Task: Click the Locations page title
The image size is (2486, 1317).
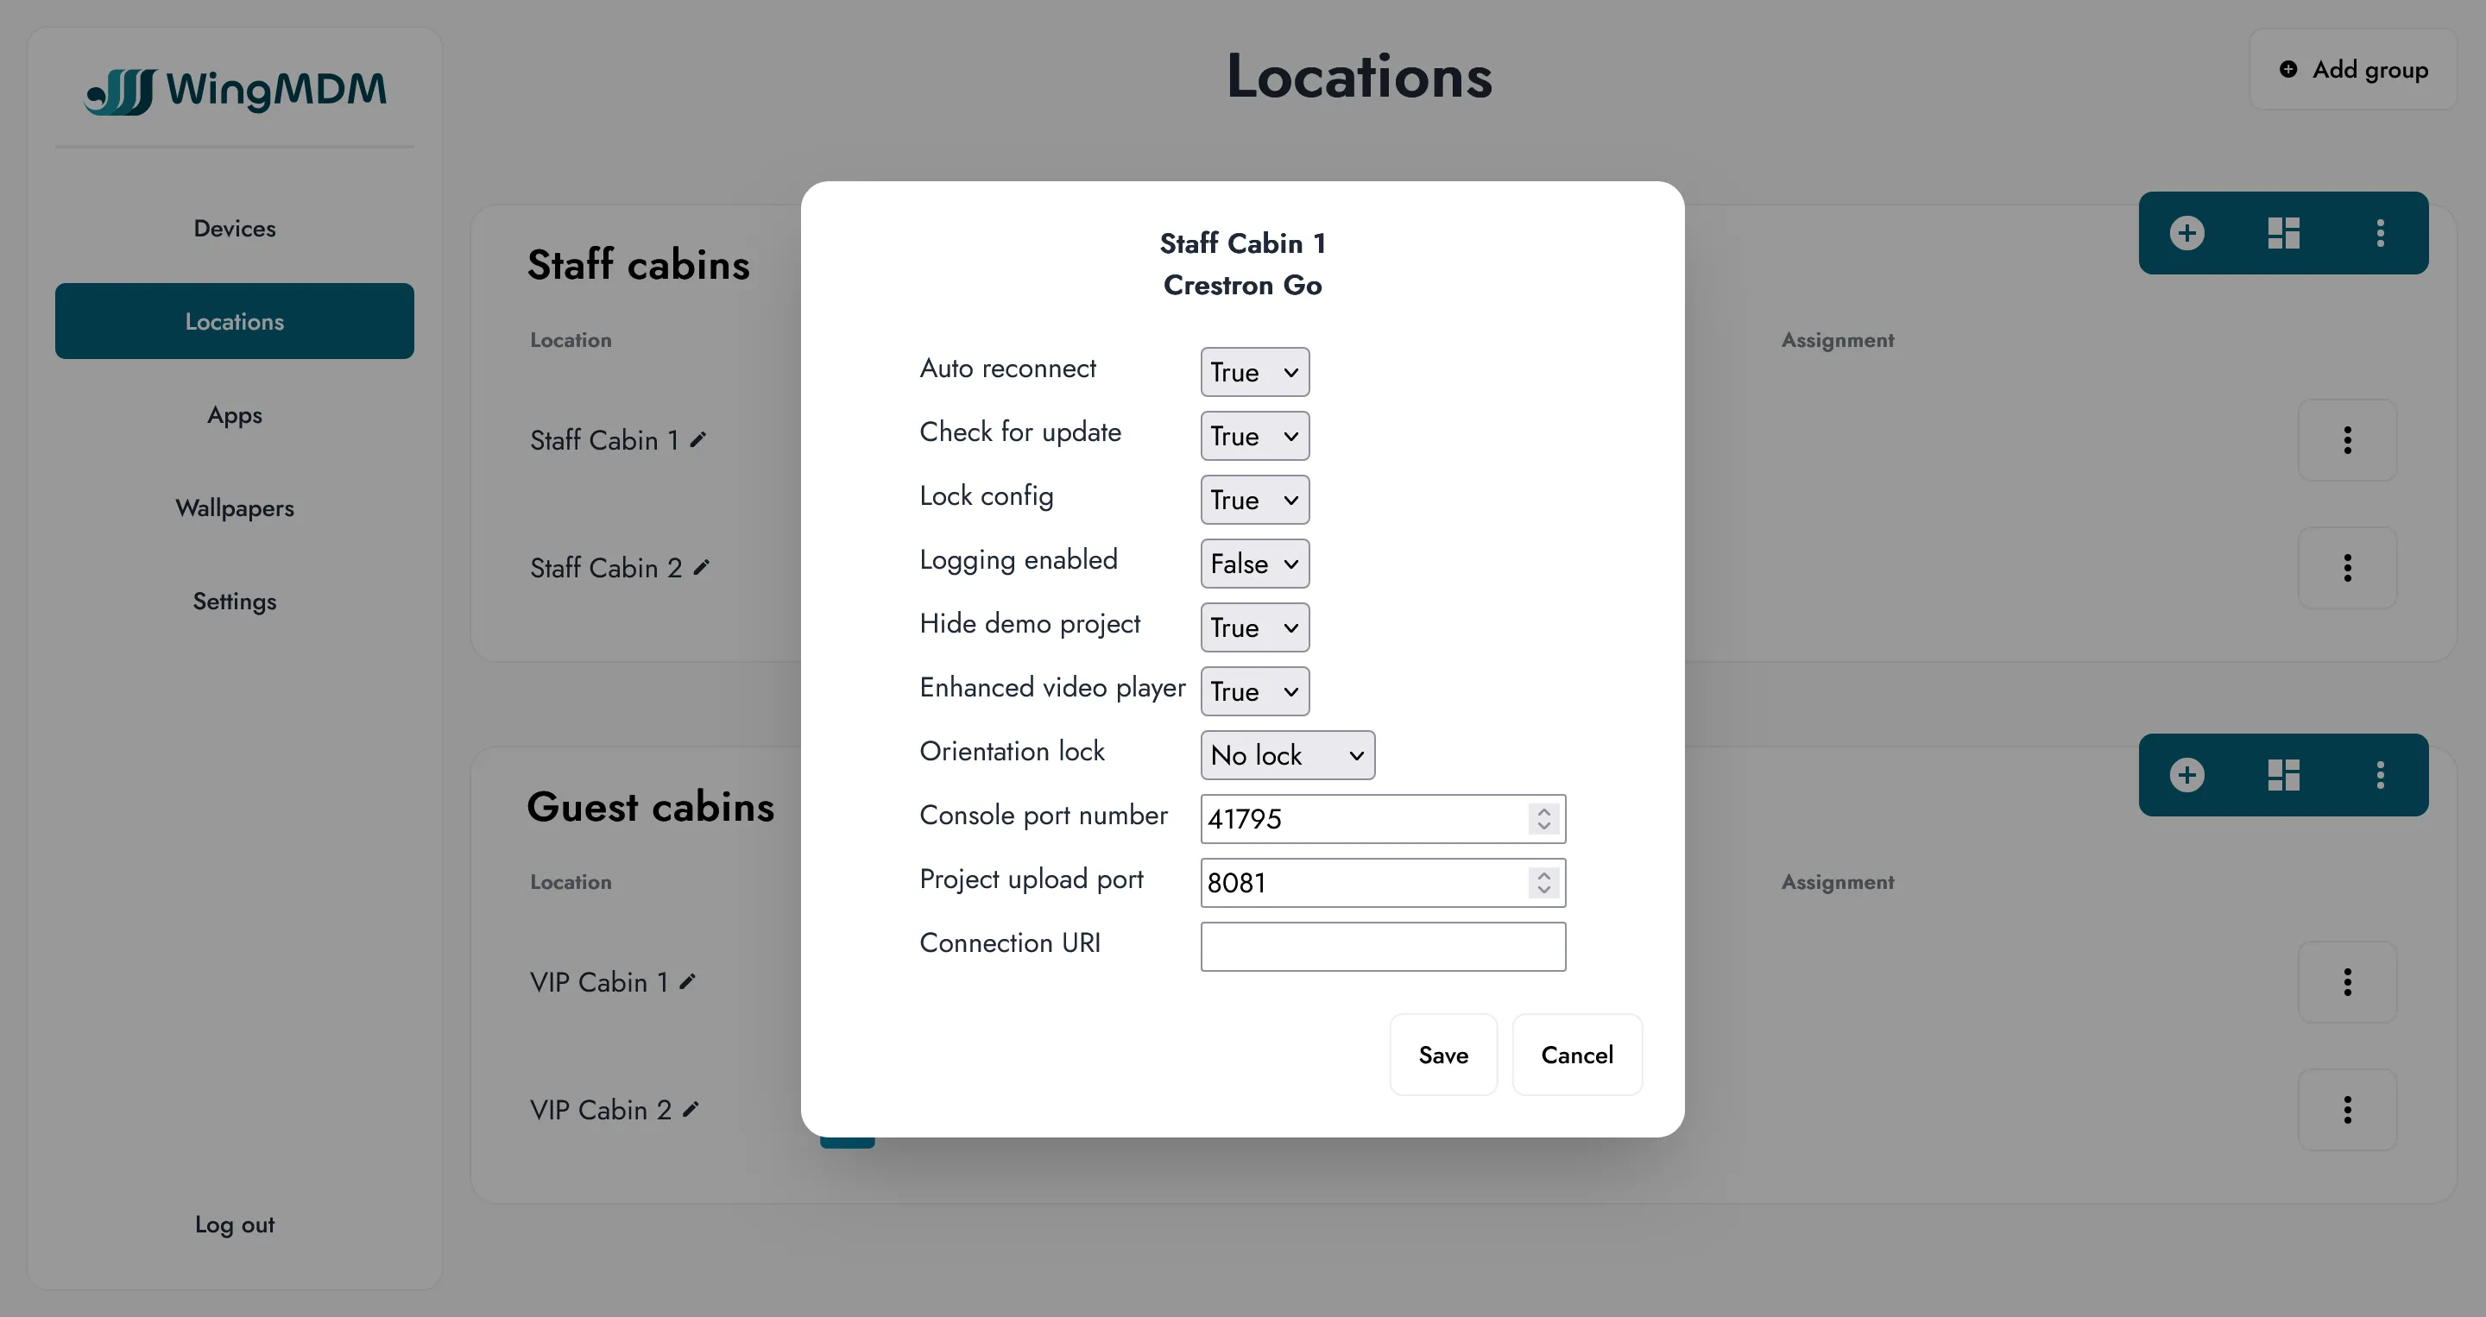Action: click(x=1359, y=76)
